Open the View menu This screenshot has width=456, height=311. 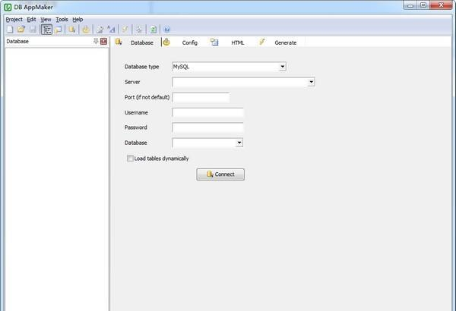point(46,20)
